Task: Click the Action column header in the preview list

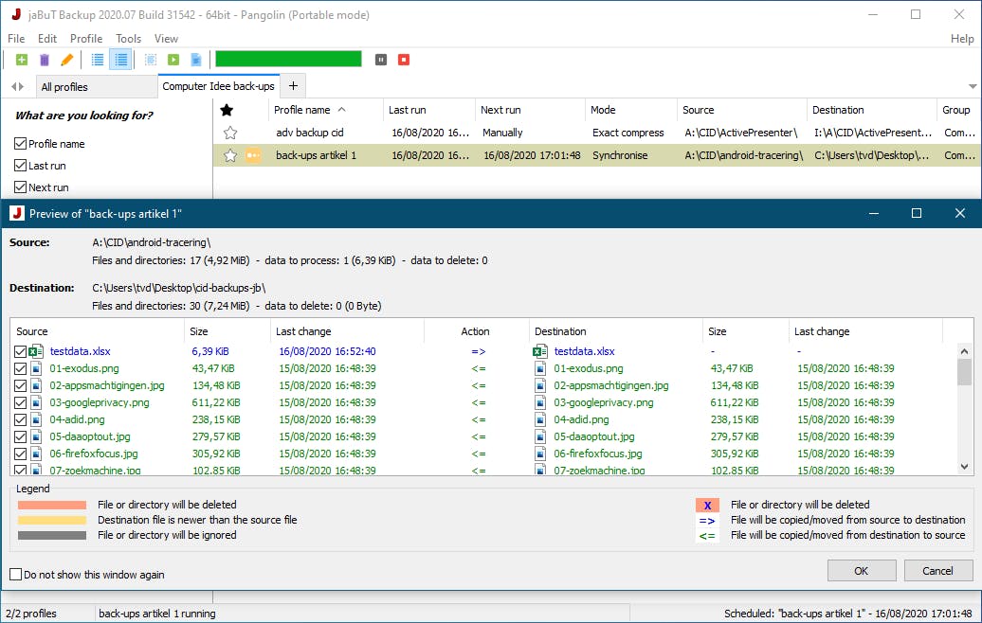Action: pyautogui.click(x=475, y=331)
